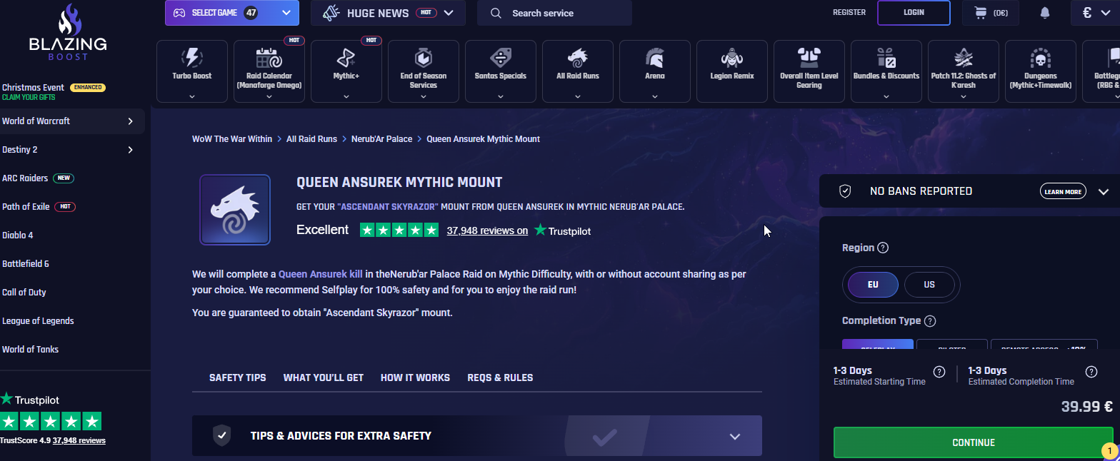1120x461 pixels.
Task: Go to Nerub'Ar Palace breadcrumb
Action: tap(381, 139)
